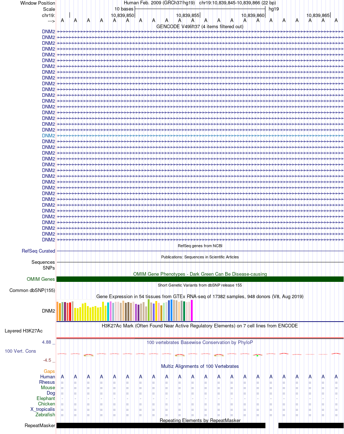Click the Dog species label
344x434 pixels.
(x=51, y=393)
